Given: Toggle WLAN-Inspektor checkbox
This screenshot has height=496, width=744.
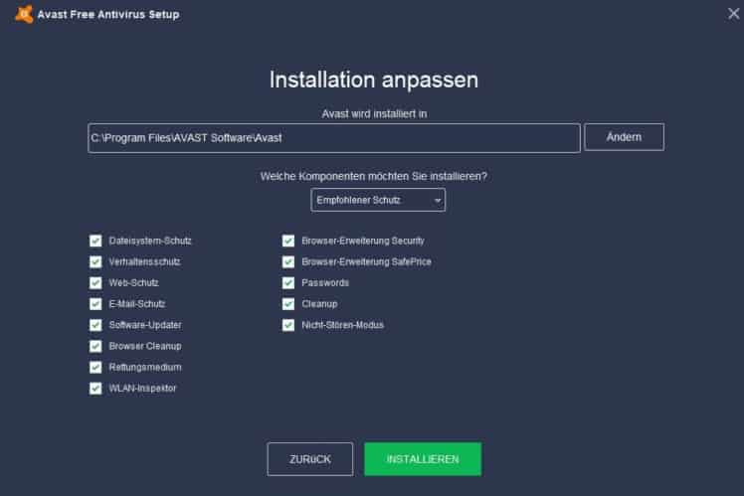Looking at the screenshot, I should 95,389.
